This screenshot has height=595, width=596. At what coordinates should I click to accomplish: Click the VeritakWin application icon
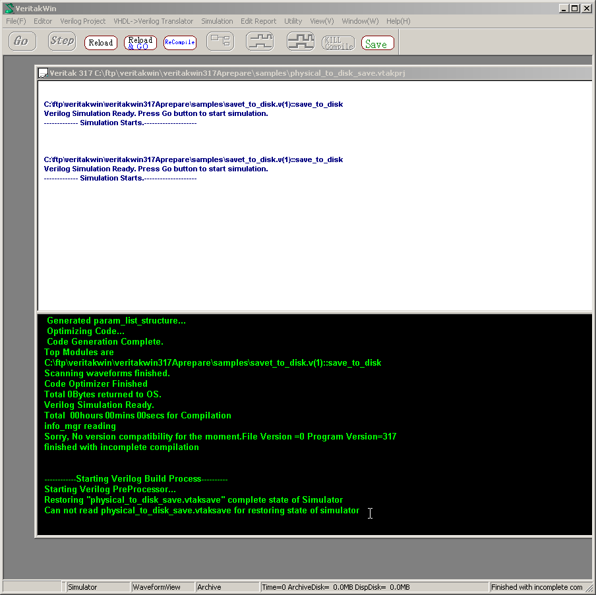click(9, 8)
